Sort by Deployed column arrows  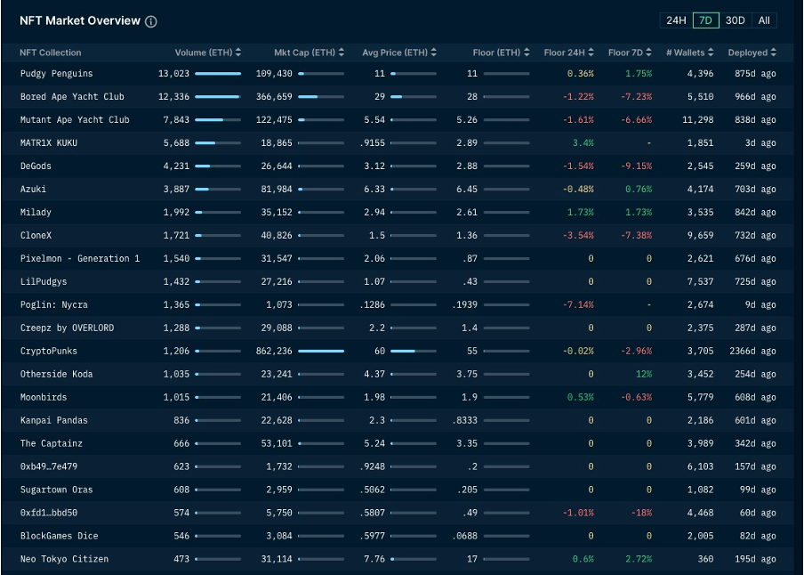coord(774,53)
